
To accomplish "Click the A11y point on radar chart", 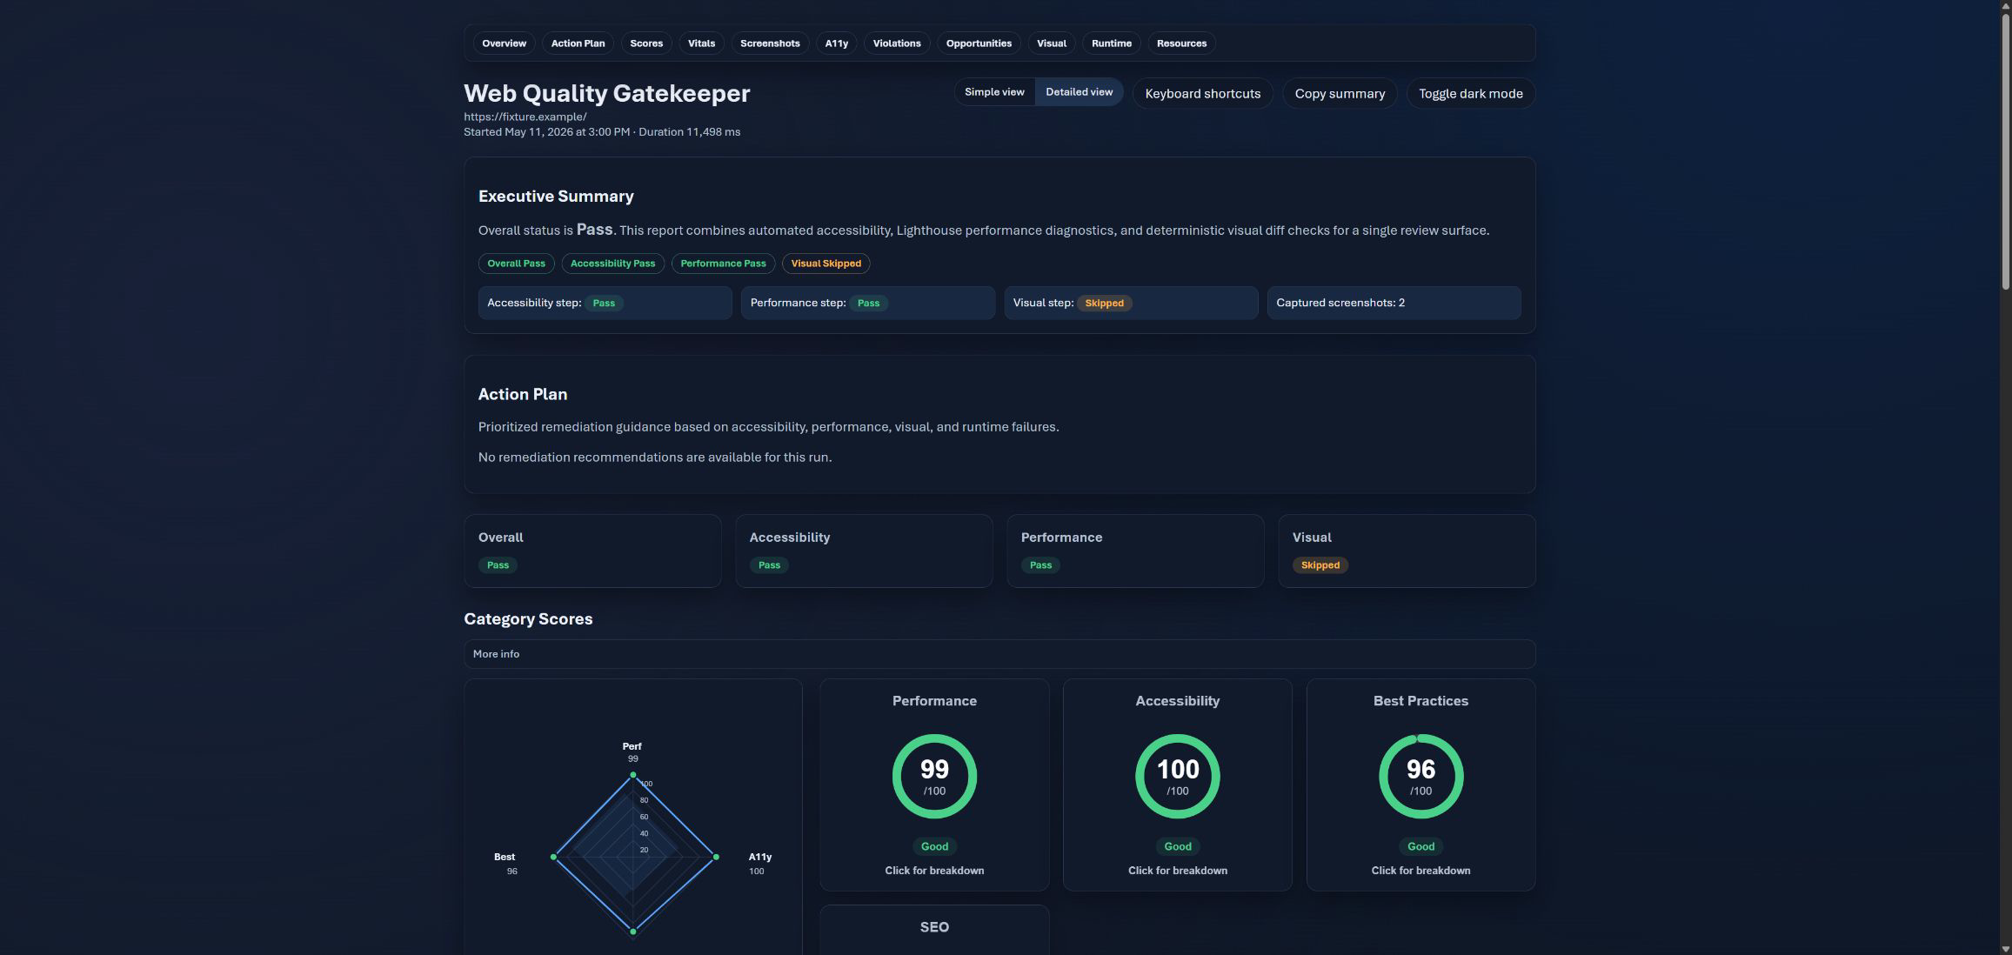I will coord(716,857).
